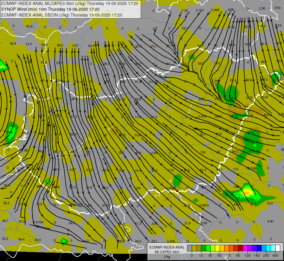Viewport: 284px width, 261px height.
Task: Select the value '21.9'
Action: 188,223
